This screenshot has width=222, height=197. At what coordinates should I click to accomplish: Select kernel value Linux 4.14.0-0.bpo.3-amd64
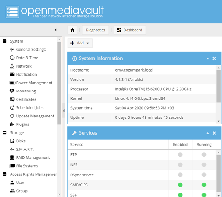(140, 98)
